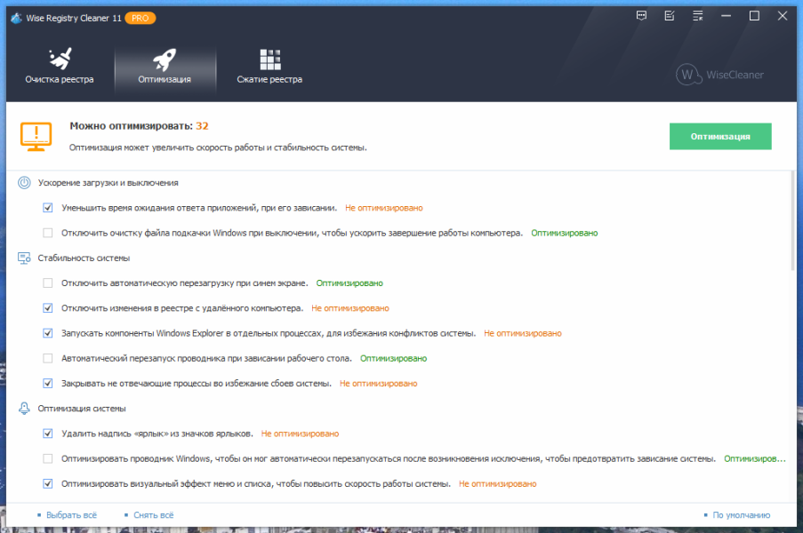
Task: Click the orange warning monitor icon
Action: tap(36, 137)
